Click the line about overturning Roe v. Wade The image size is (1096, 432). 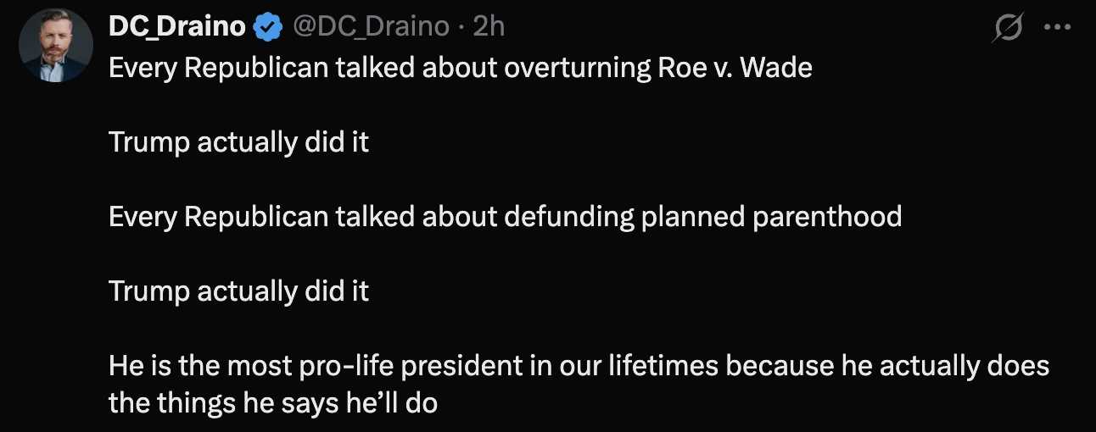tap(460, 68)
